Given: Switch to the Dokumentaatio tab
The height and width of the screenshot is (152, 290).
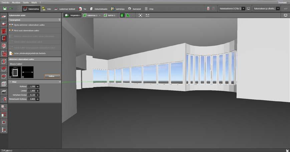Looking at the screenshot, I should 98,9.
